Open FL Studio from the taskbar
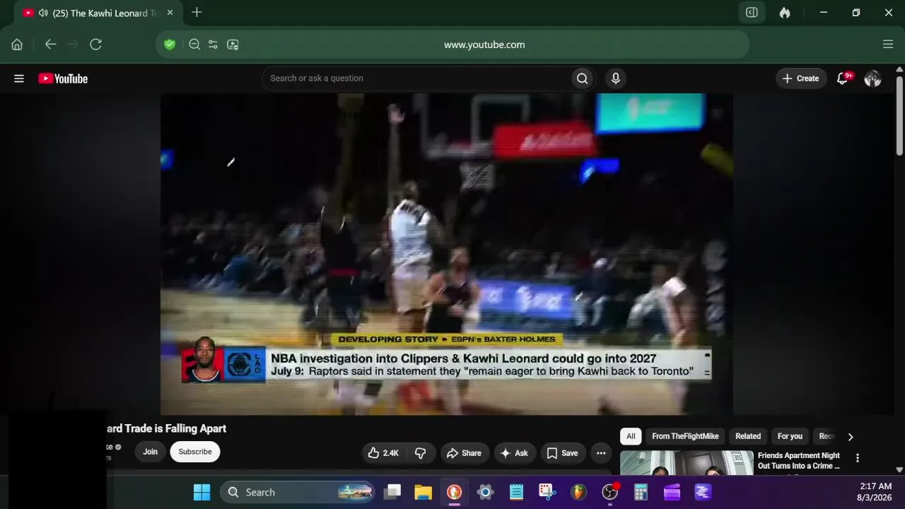This screenshot has width=905, height=509. click(578, 492)
